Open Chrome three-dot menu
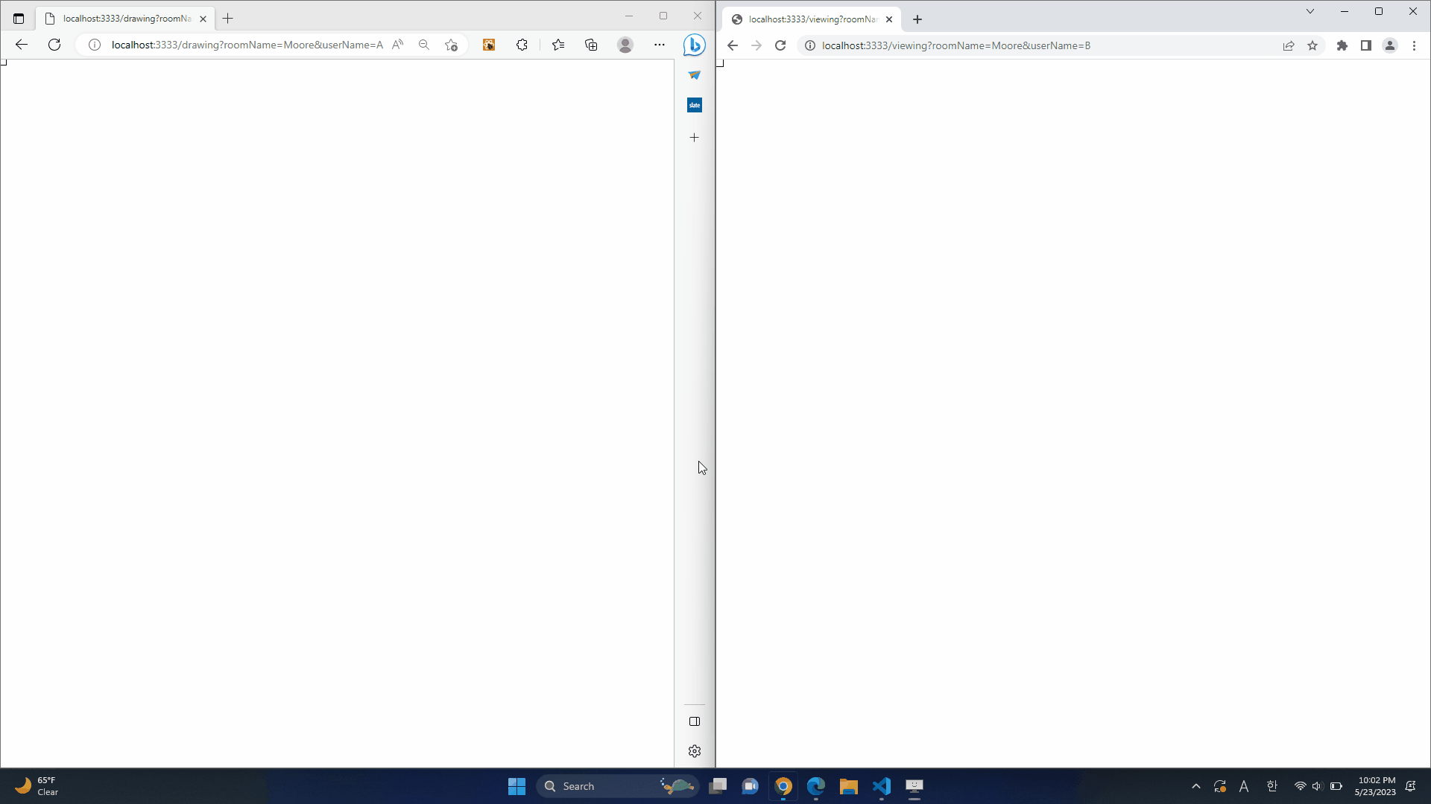This screenshot has height=804, width=1431. 1414,45
